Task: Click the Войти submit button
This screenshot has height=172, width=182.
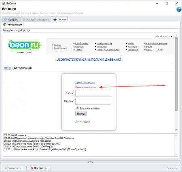Action: pyautogui.click(x=81, y=114)
